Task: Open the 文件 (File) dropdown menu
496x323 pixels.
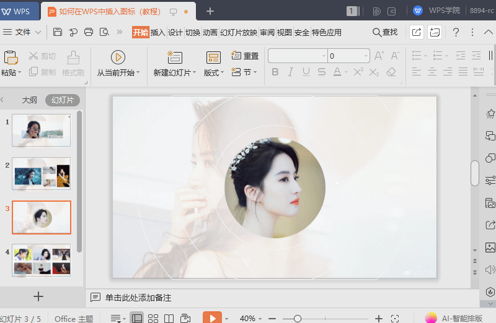Action: 22,32
